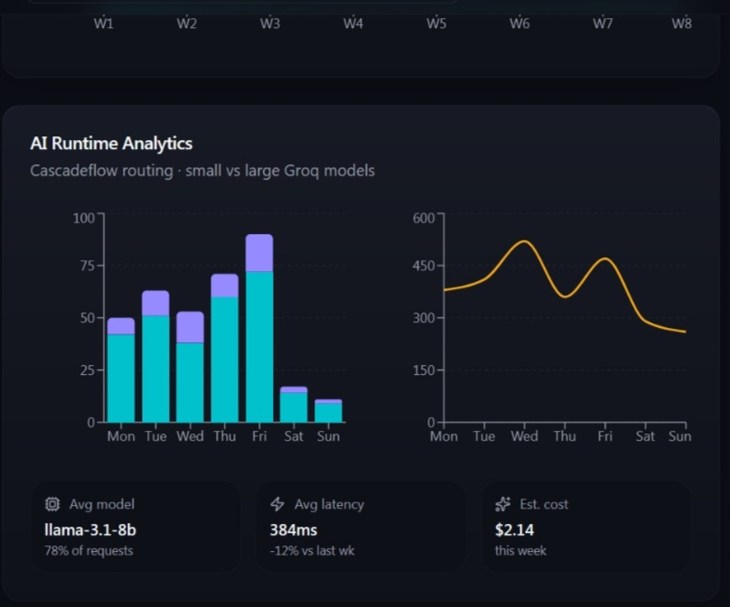This screenshot has height=607, width=730.
Task: Click the 'this week' text under cost
Action: pyautogui.click(x=520, y=551)
